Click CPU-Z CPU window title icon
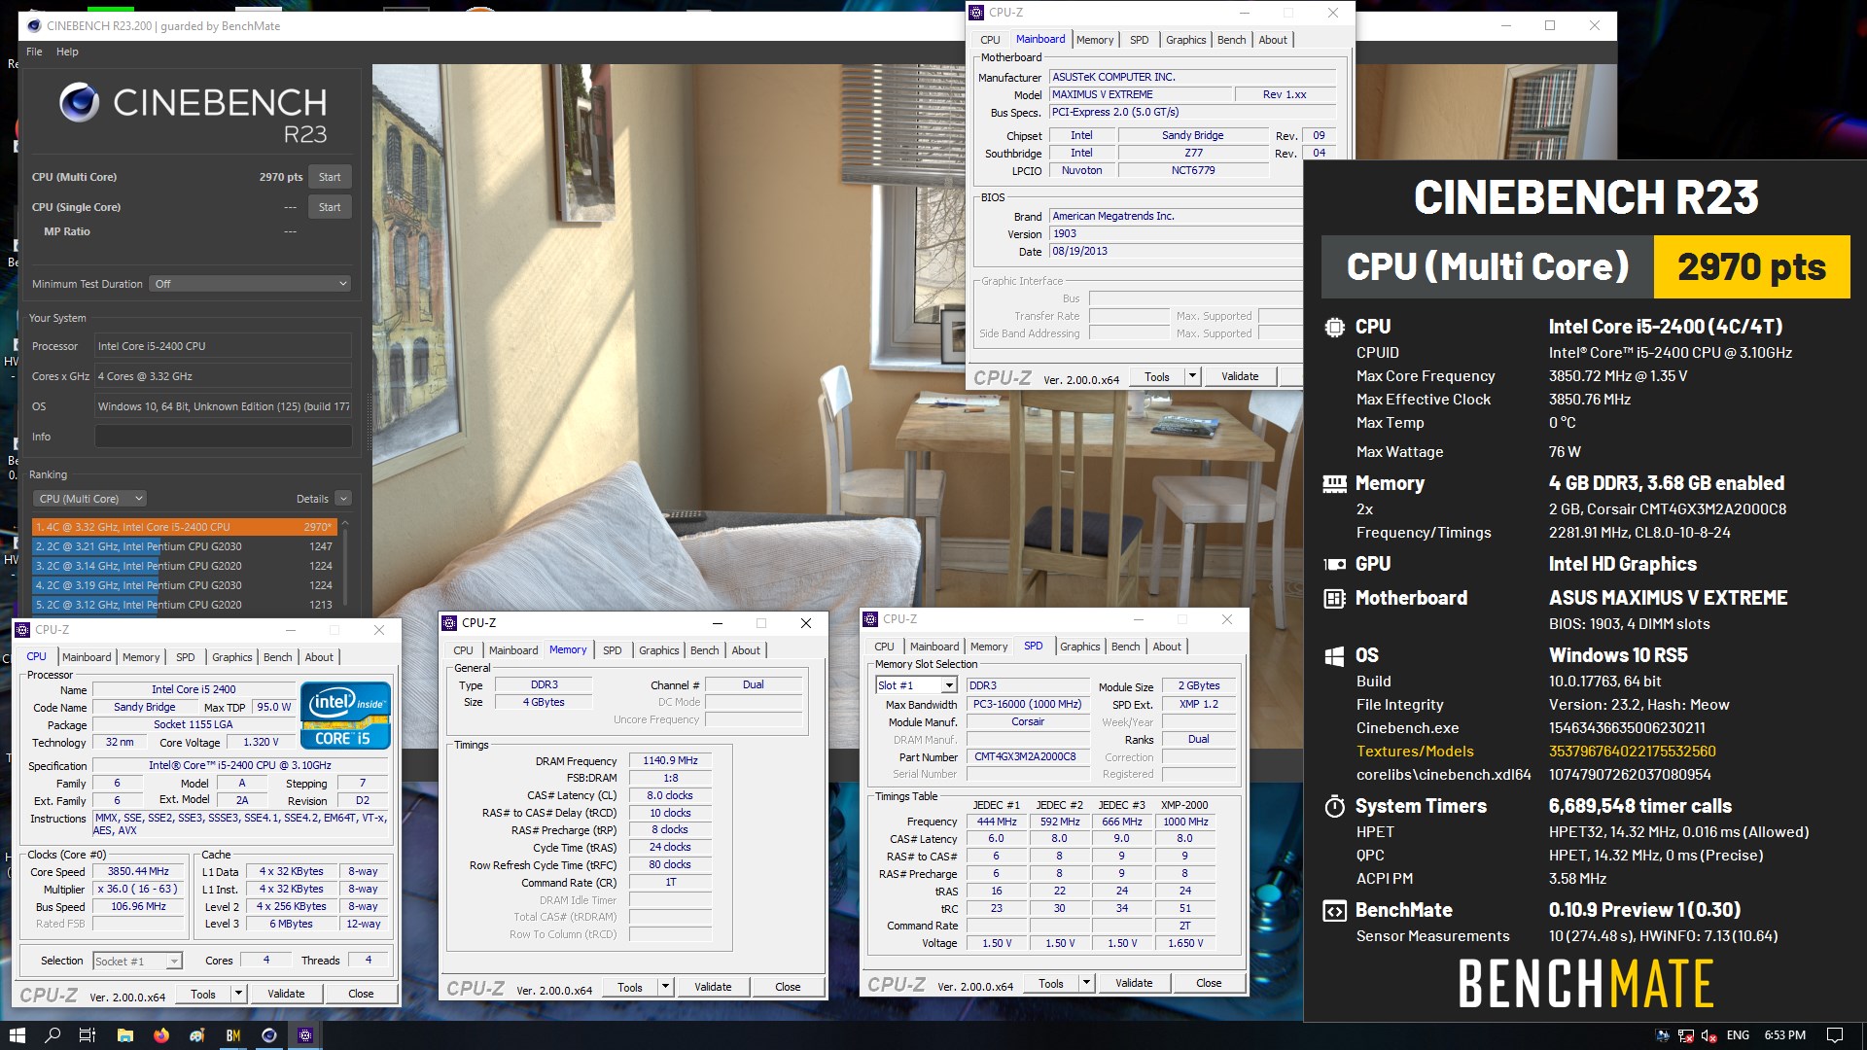The height and width of the screenshot is (1050, 1867). (x=23, y=630)
